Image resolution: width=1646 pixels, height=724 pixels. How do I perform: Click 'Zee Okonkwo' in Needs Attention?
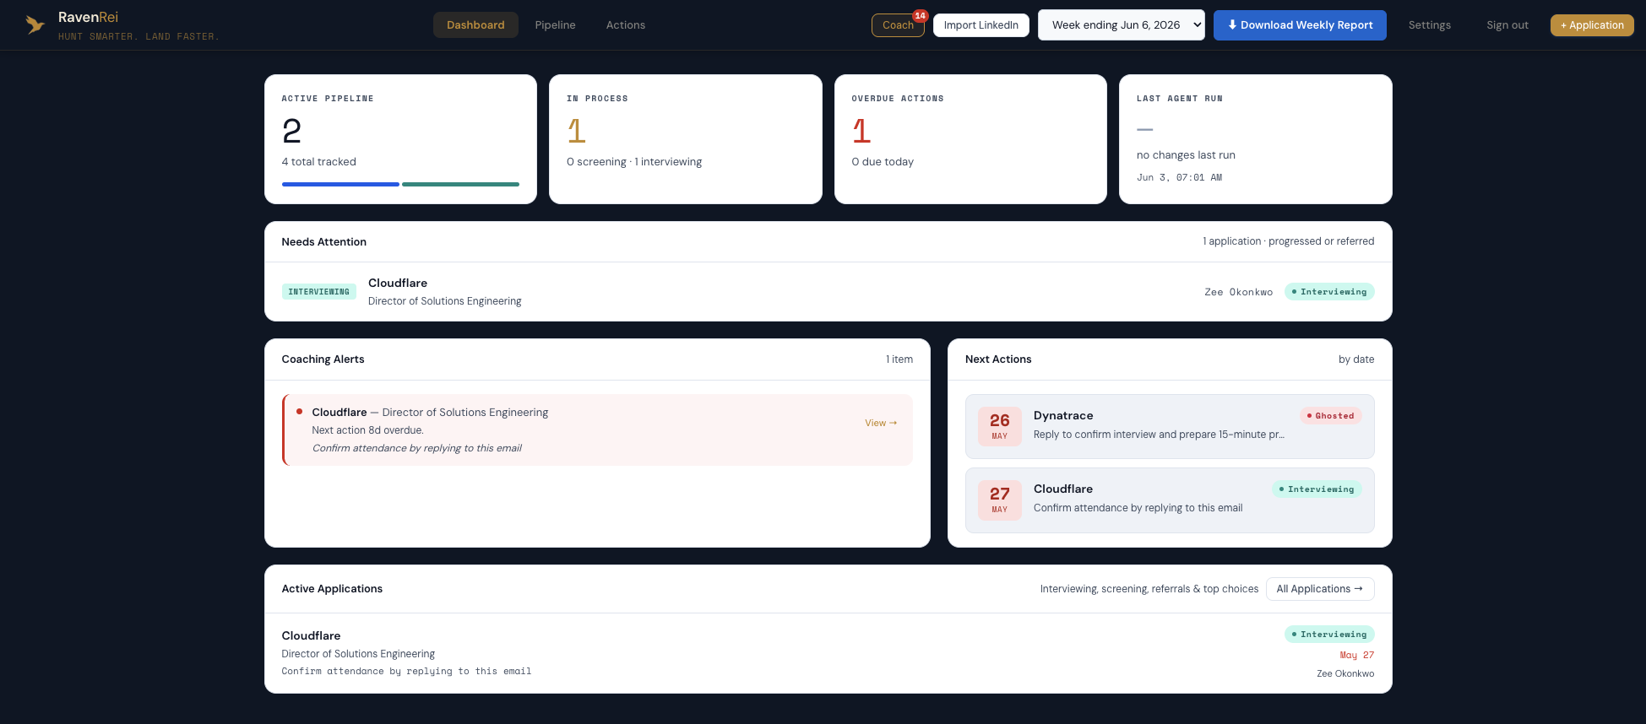tap(1238, 292)
